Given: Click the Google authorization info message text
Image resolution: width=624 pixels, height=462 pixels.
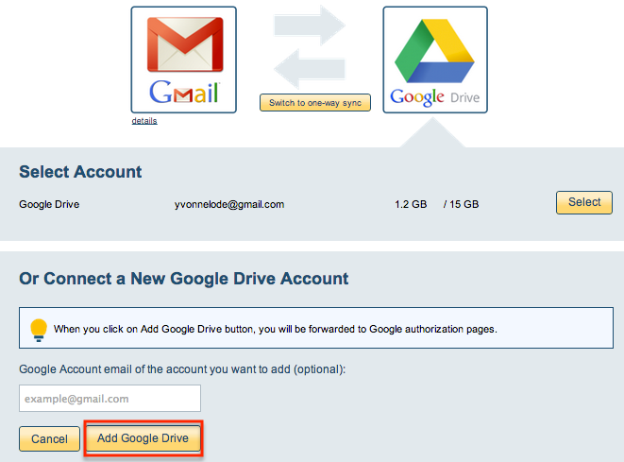Looking at the screenshot, I should click(x=275, y=330).
